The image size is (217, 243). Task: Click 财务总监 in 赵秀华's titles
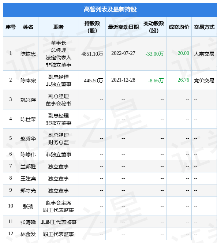[59, 142]
